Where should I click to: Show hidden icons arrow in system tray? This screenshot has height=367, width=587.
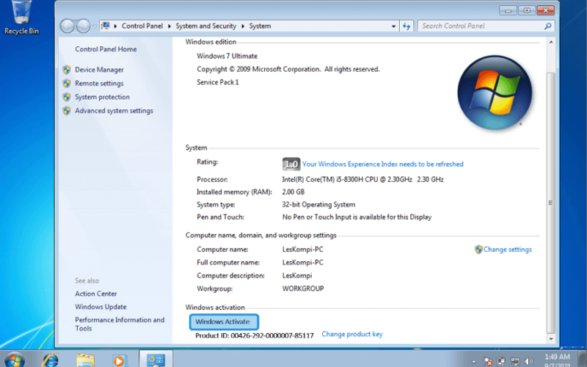click(474, 362)
